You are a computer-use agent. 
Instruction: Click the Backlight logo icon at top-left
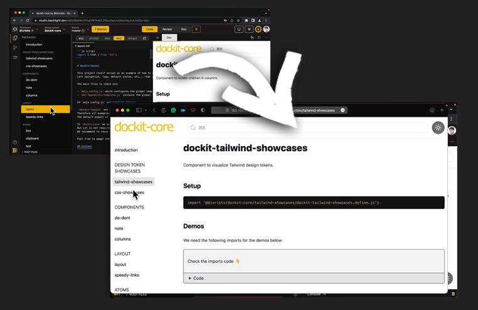pos(15,29)
